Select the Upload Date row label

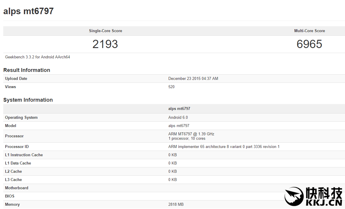(x=16, y=79)
